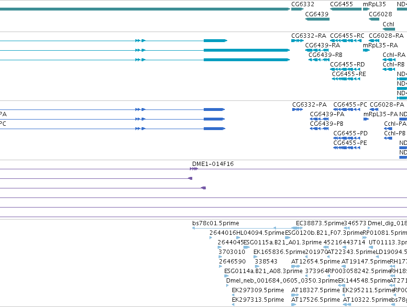Click EST AT18327.5prime
The height and width of the screenshot is (307, 407).
click(315, 290)
